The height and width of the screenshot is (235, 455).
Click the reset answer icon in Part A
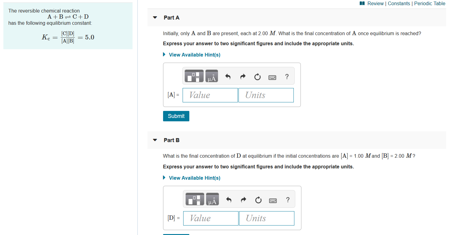[x=257, y=77]
